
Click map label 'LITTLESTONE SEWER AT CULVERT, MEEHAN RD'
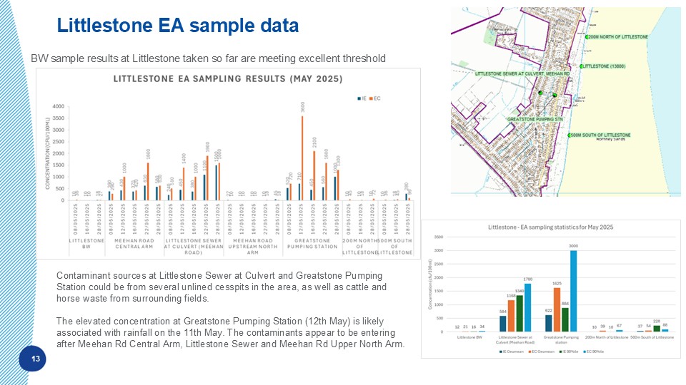click(522, 73)
